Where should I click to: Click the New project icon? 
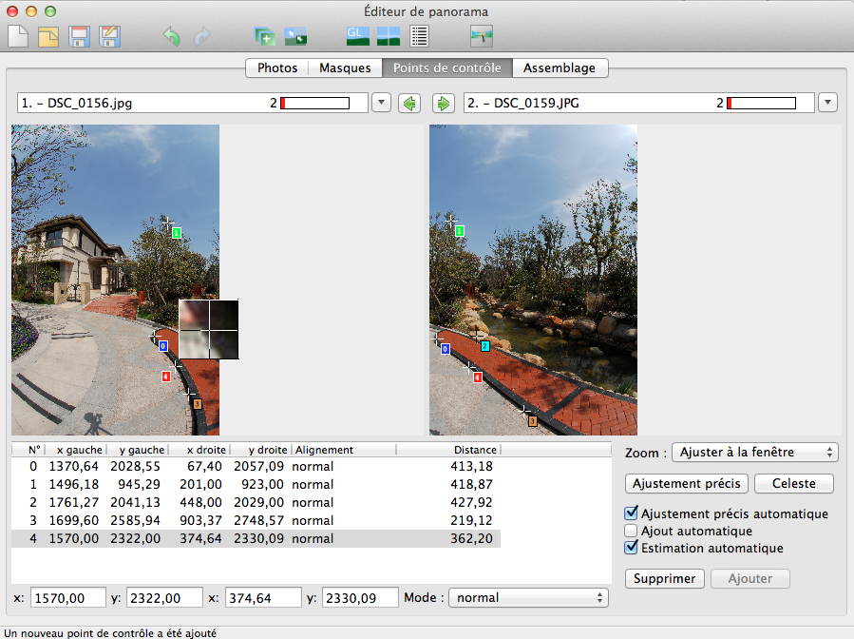[x=18, y=37]
